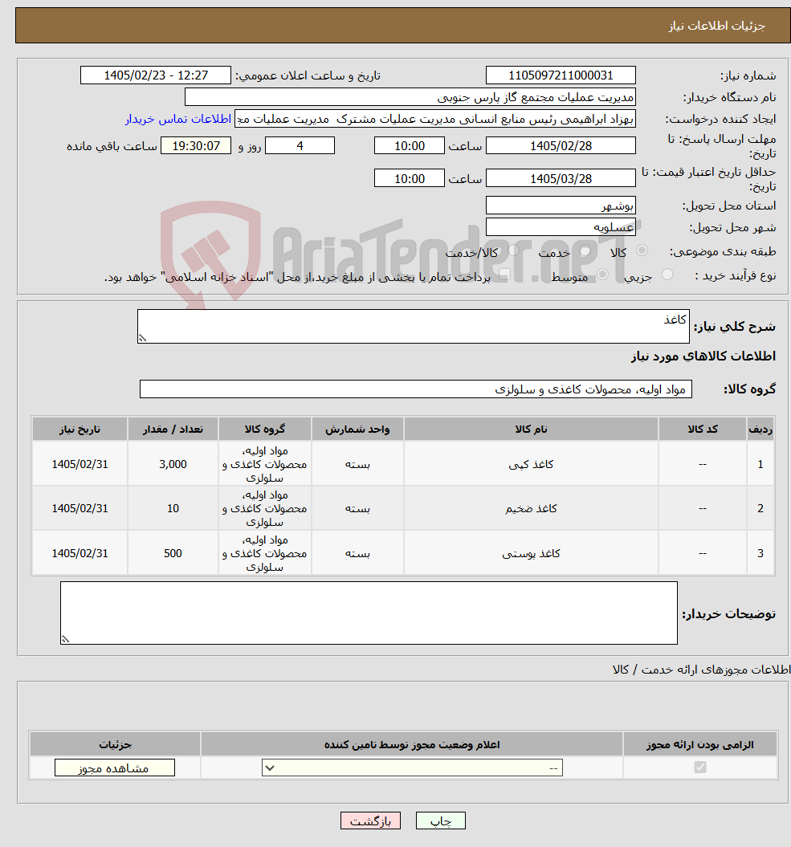Click the quantity 3,000 cell
The height and width of the screenshot is (847, 791).
[173, 464]
